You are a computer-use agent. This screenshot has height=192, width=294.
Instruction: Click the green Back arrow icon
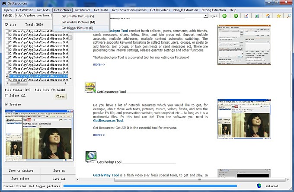pyautogui.click(x=224, y=16)
